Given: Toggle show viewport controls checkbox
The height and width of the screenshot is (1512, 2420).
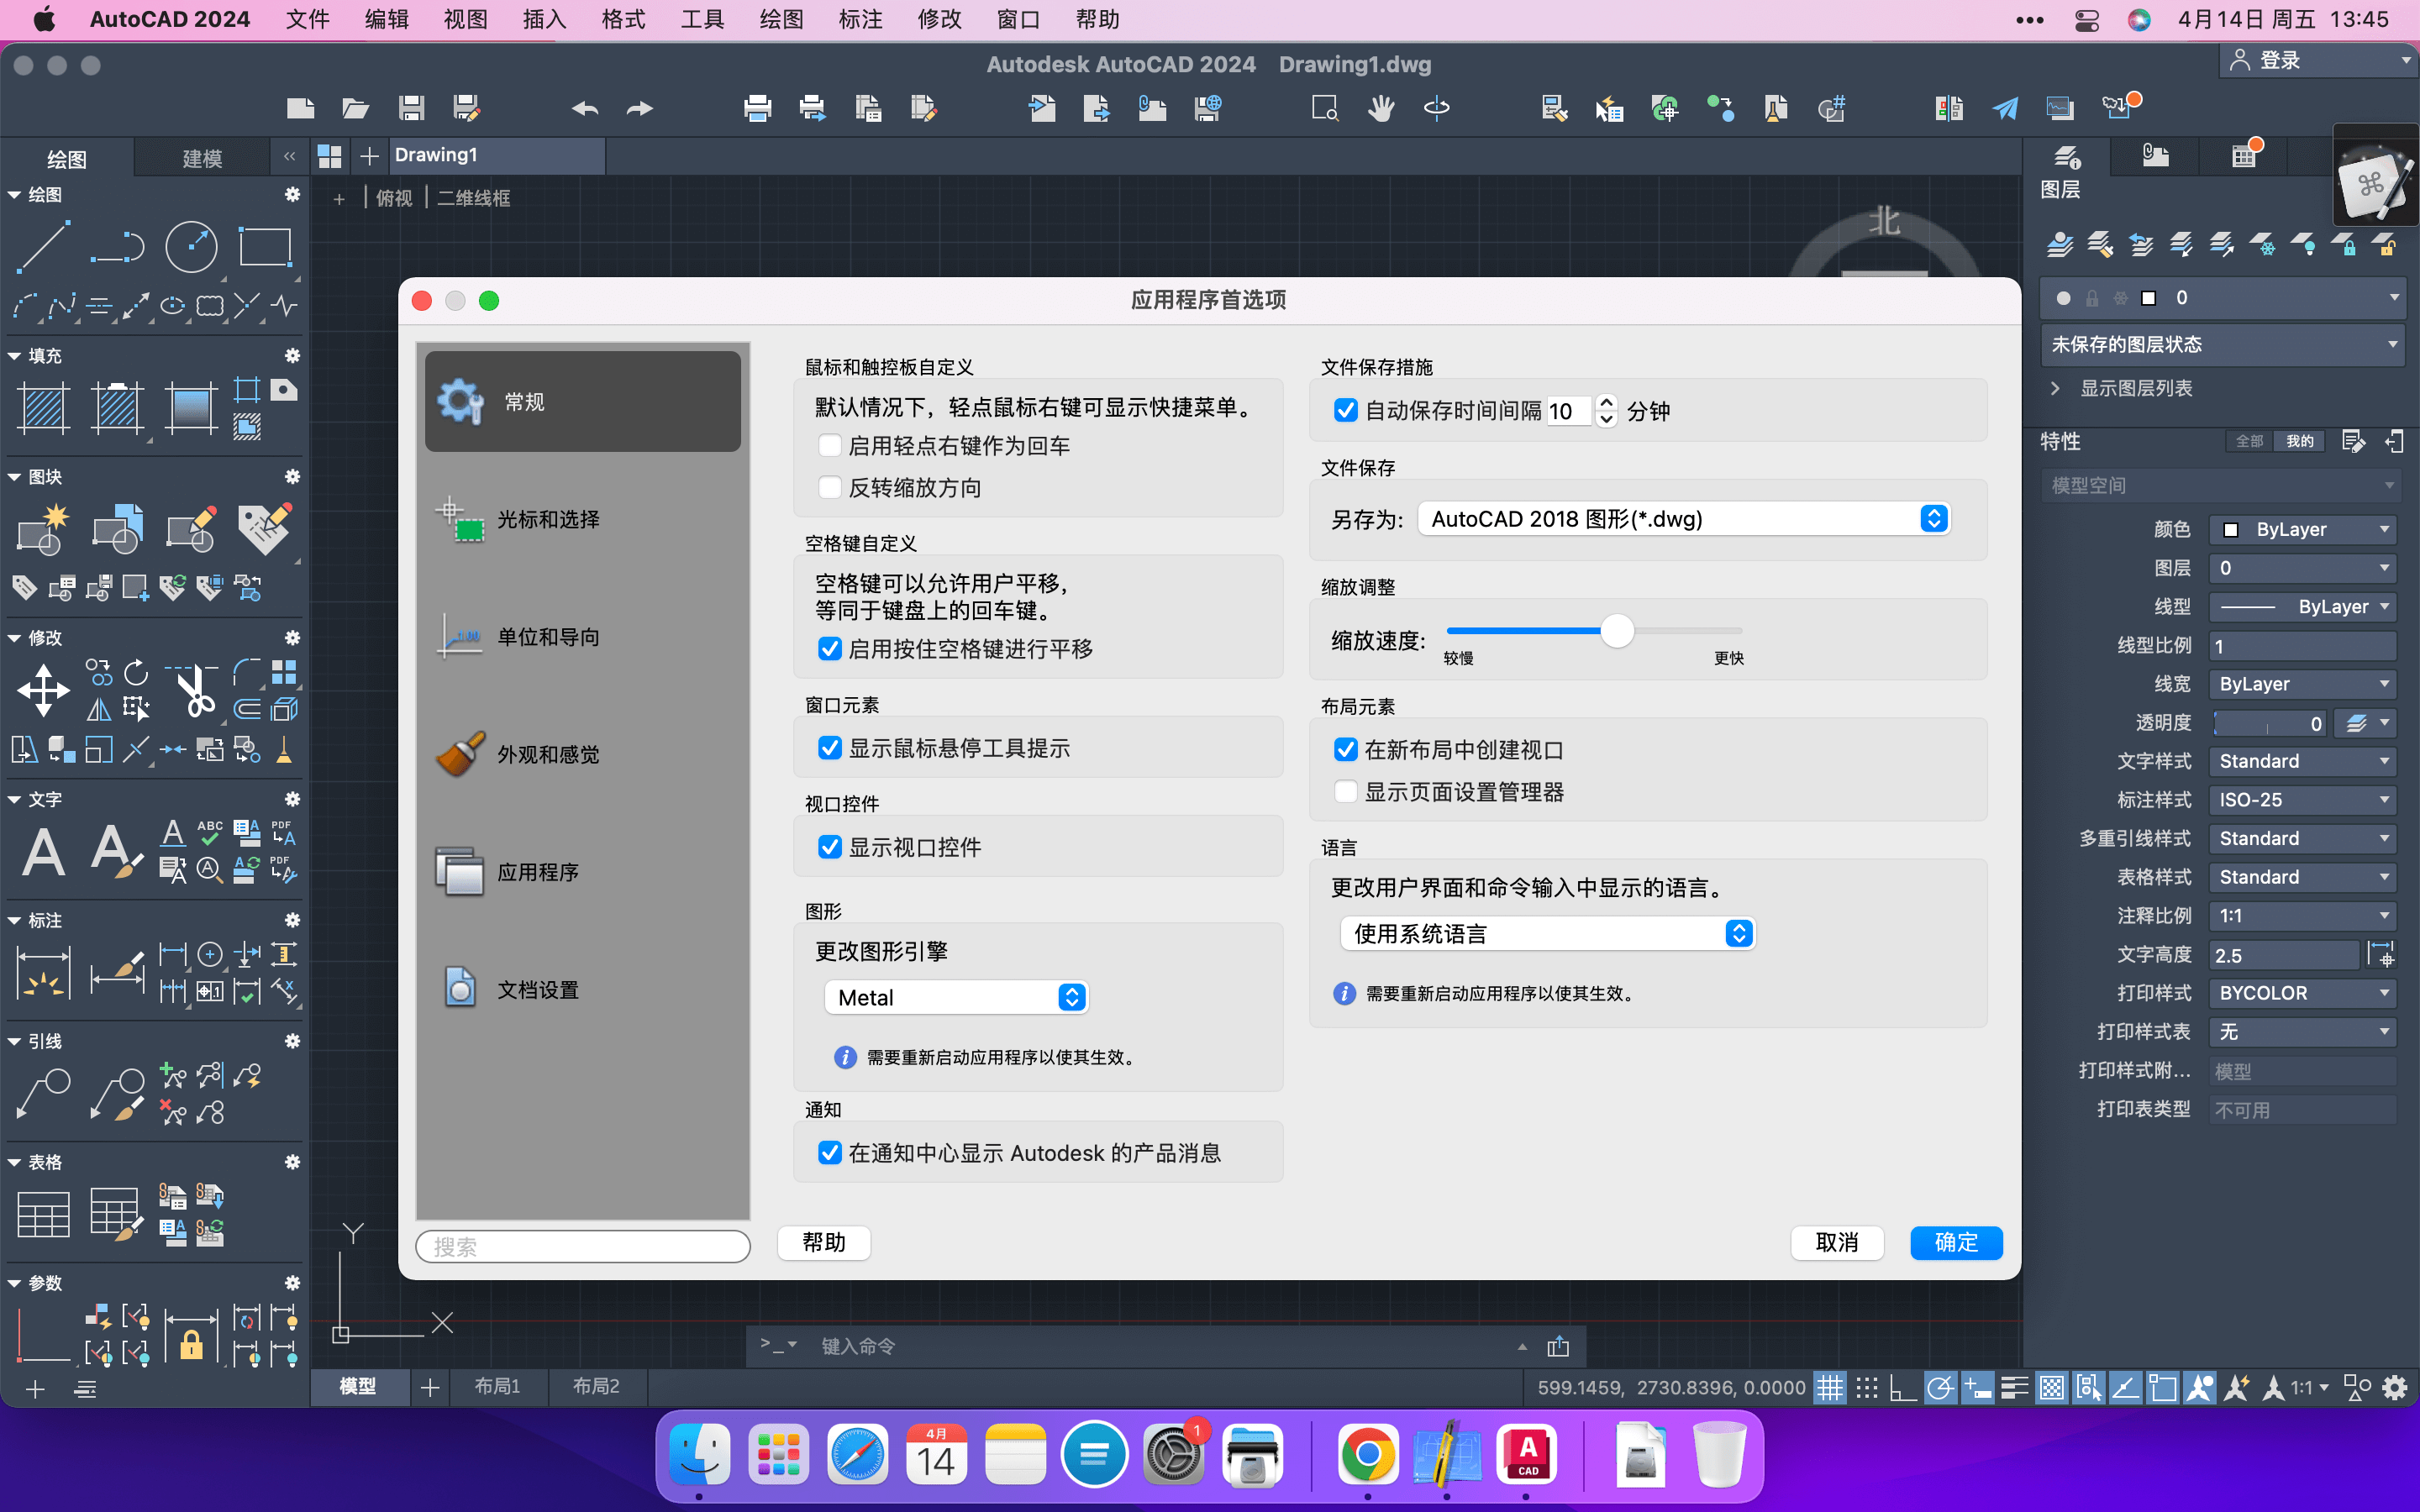Looking at the screenshot, I should [829, 846].
